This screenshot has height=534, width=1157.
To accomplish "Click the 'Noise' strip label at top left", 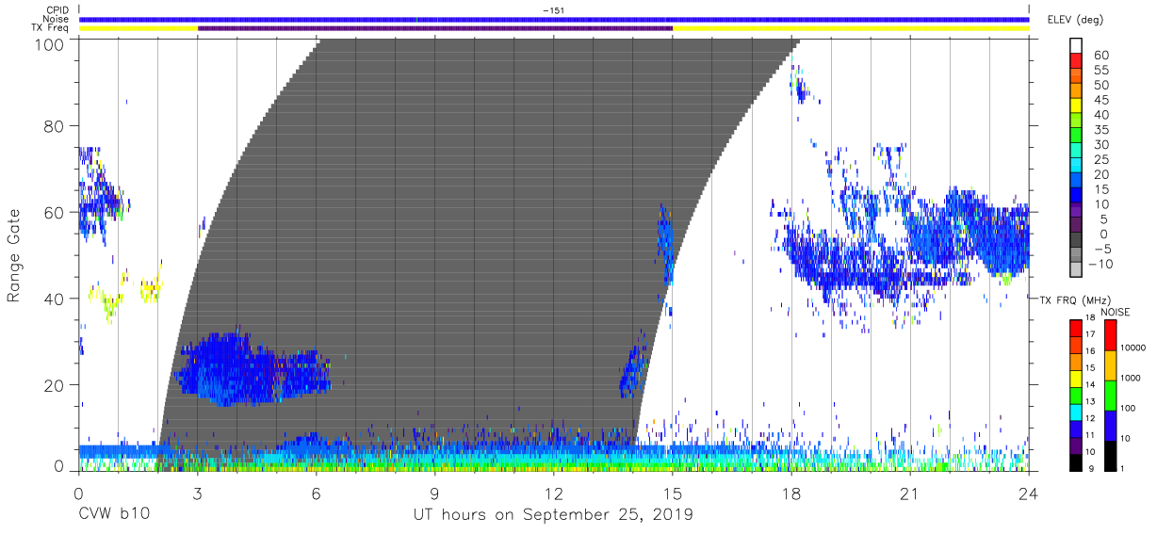I will pos(57,20).
